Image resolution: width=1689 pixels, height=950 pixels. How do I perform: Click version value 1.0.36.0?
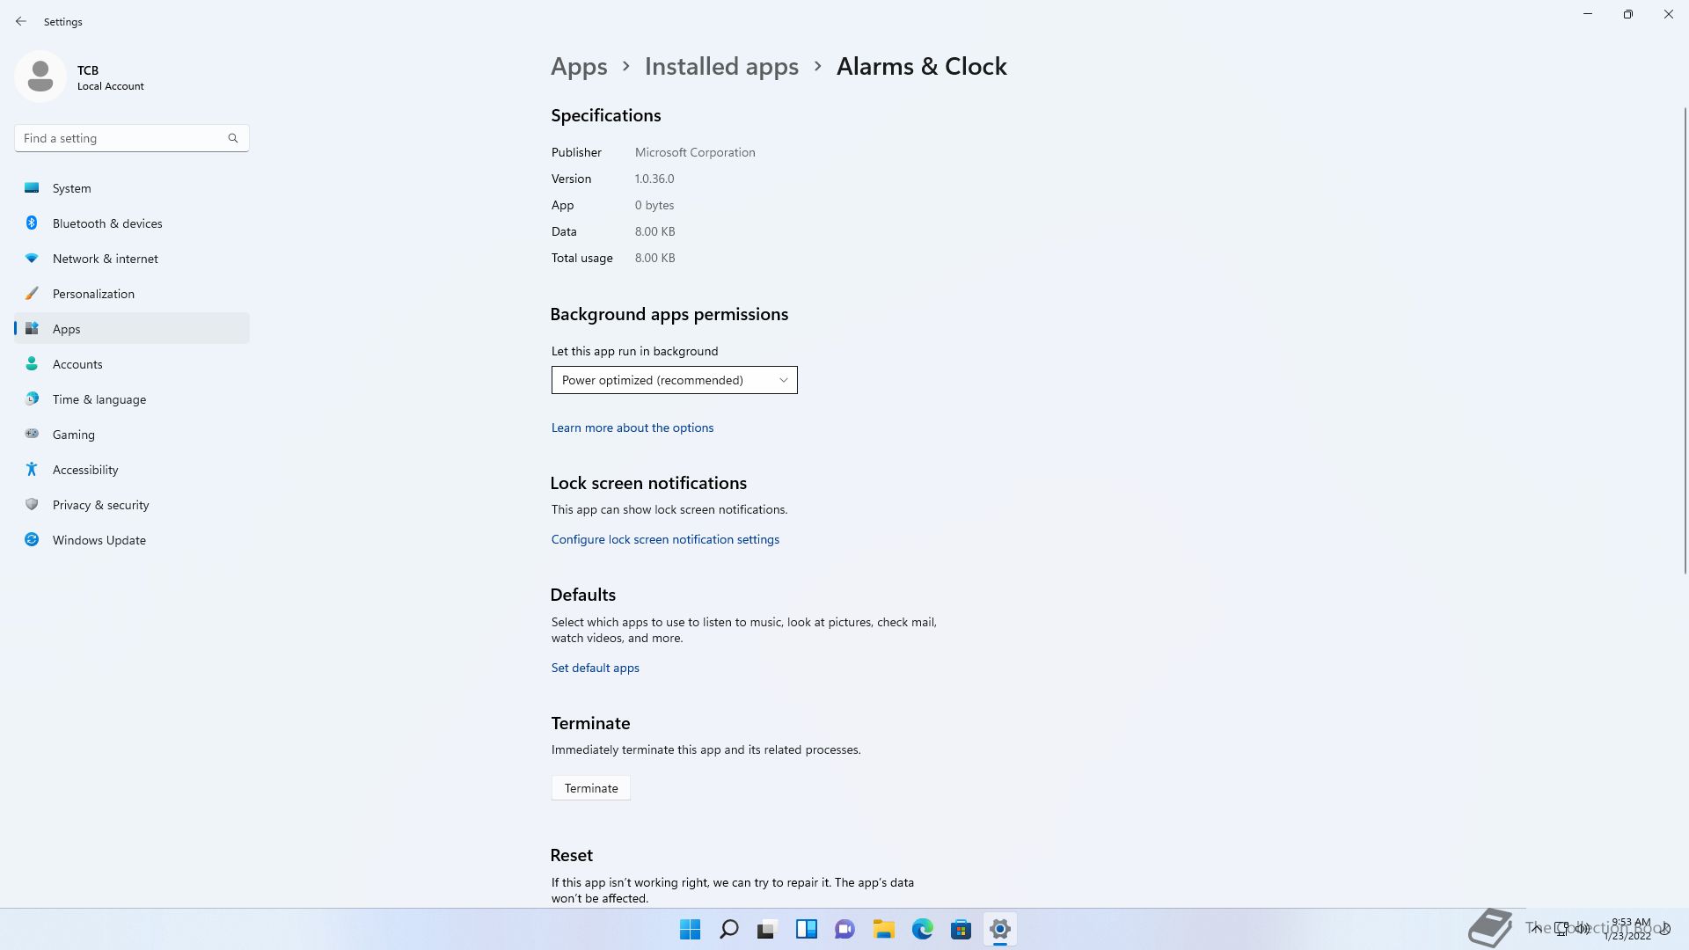654,179
